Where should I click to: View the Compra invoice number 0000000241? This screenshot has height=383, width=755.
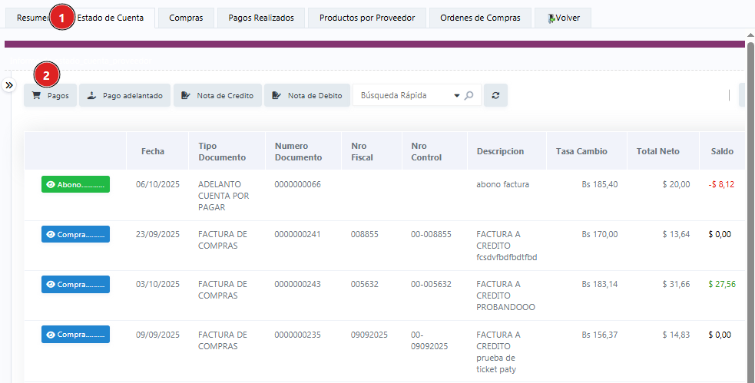pyautogui.click(x=75, y=234)
